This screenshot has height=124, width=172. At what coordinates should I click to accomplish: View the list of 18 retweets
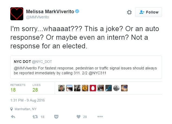[x=13, y=90]
